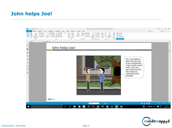Click the Note comment icon

82,35
